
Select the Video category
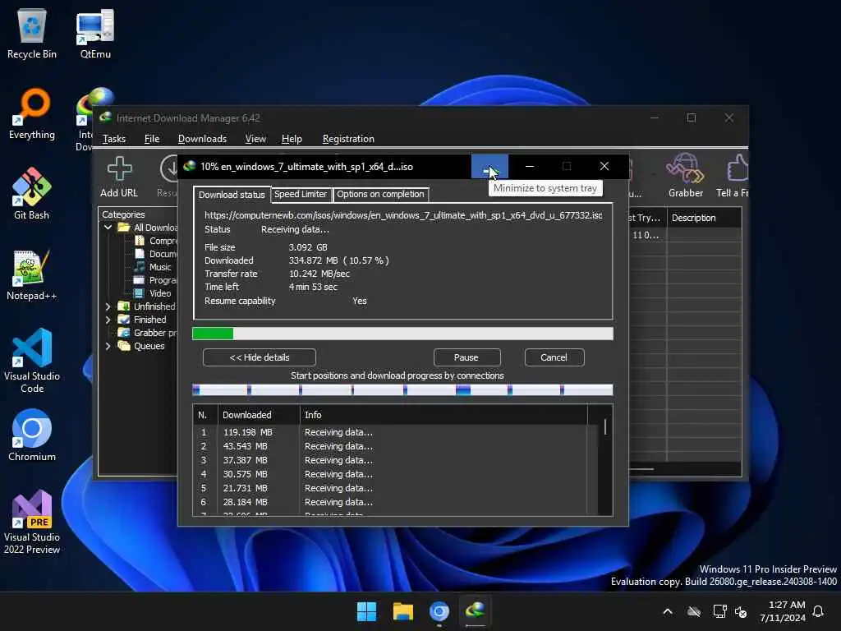(153, 293)
